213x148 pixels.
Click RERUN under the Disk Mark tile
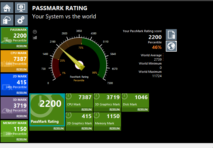[142, 110]
